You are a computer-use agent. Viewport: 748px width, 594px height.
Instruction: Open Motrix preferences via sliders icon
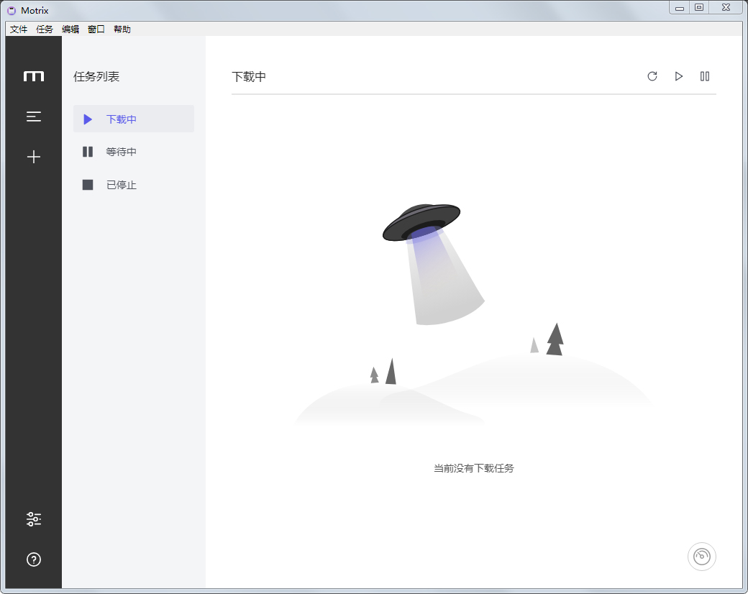point(33,518)
